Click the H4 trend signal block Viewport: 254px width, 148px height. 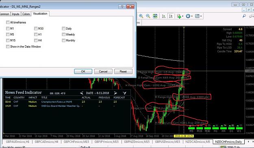[x=224, y=129]
